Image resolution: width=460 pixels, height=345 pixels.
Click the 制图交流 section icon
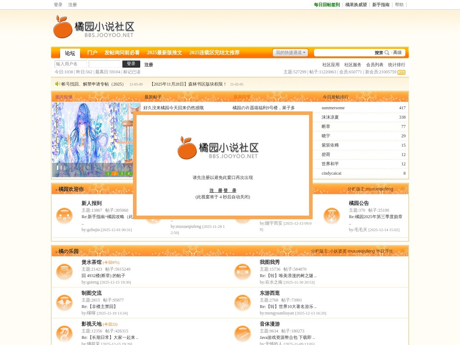point(64,303)
